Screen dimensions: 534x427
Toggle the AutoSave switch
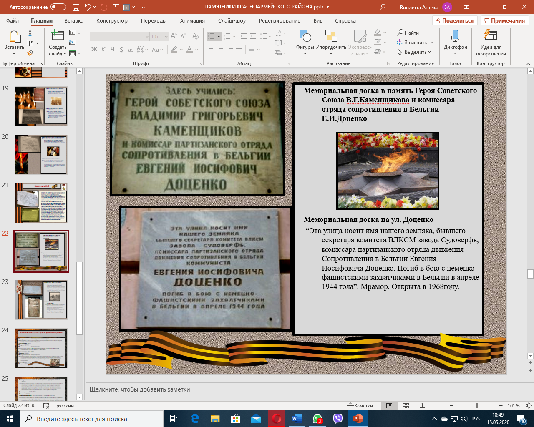58,7
